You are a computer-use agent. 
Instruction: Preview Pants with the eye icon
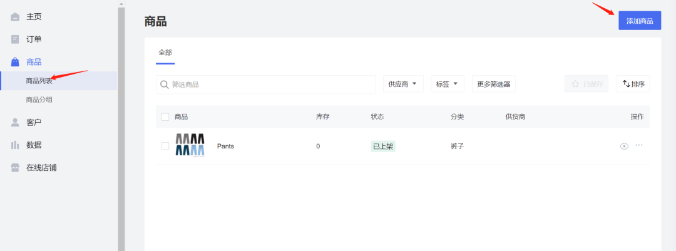coord(624,146)
